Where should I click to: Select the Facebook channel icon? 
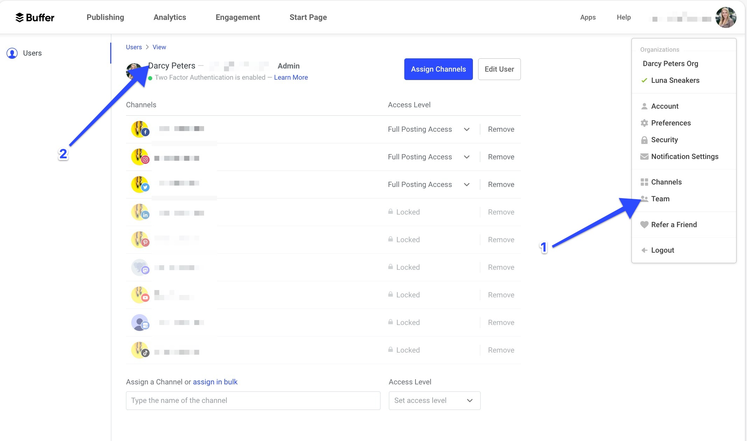146,132
